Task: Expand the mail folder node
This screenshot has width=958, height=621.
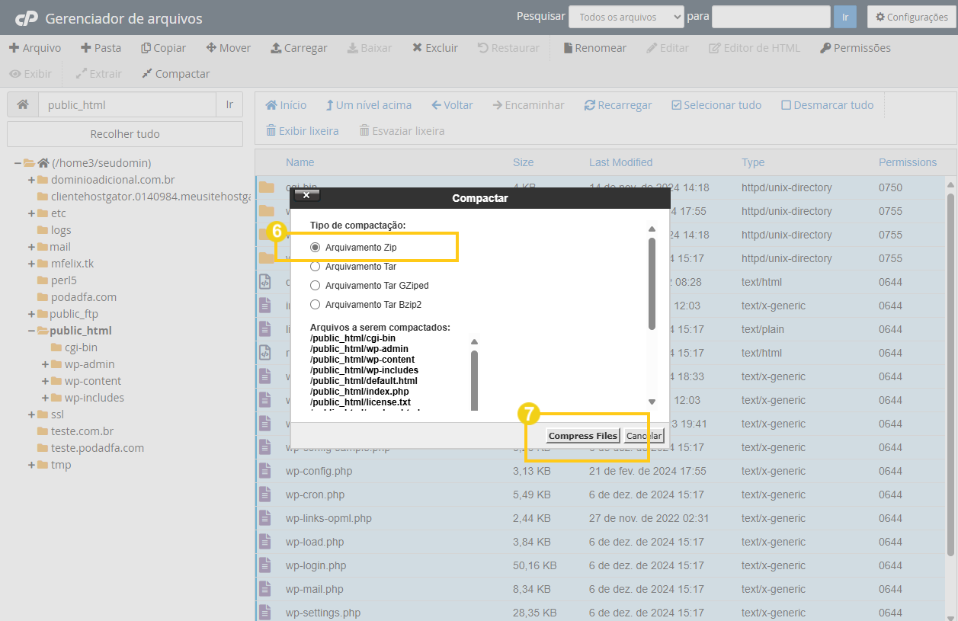Action: (31, 247)
